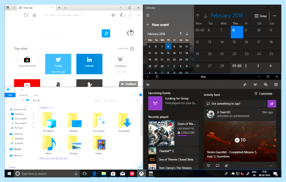Click the Edge refresh icon
The width and height of the screenshot is (286, 182).
pyautogui.click(x=26, y=15)
